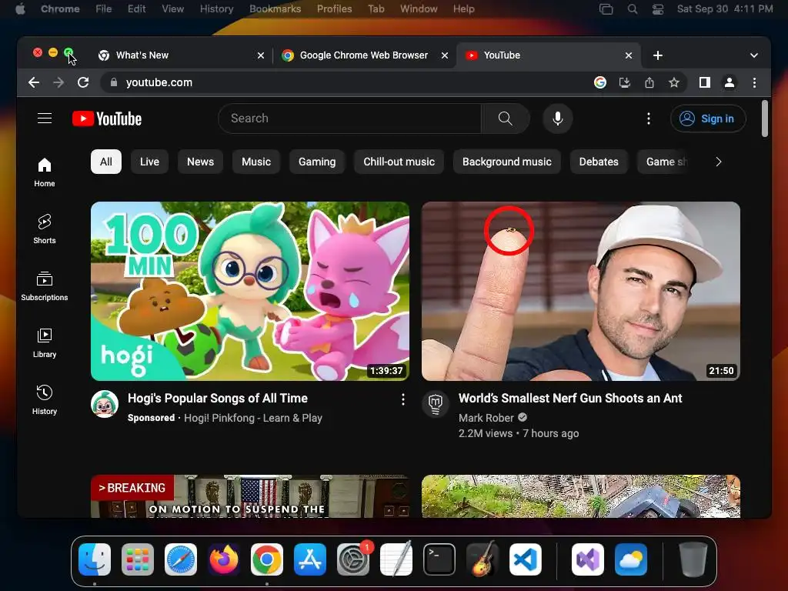Open Terminal from the Dock
Screen dimensions: 788x591
439,559
